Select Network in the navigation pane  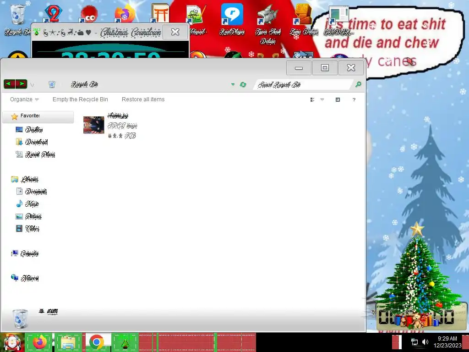(x=25, y=278)
